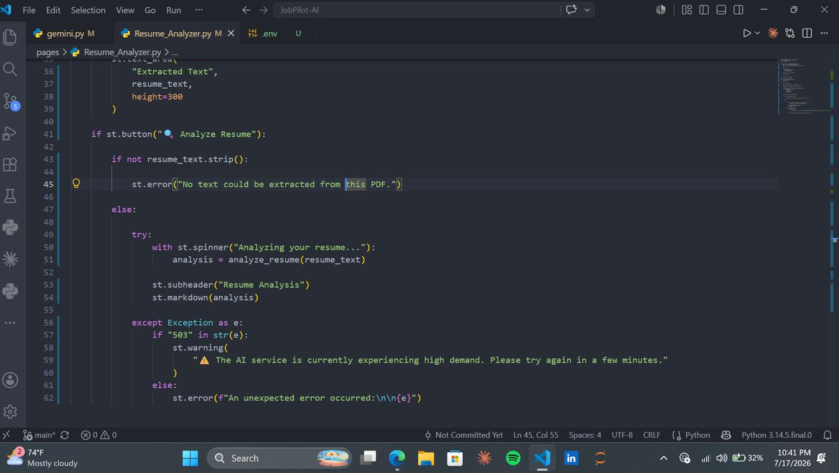Open the Run menu

tap(173, 10)
